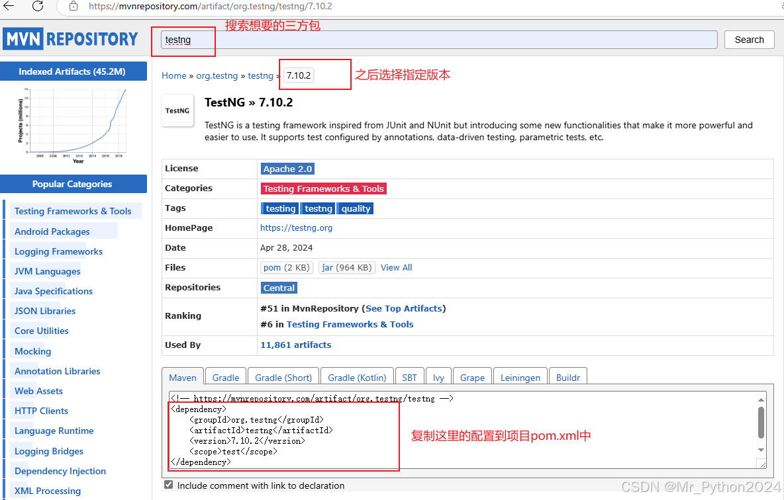Click the Apr 28, 2024 date value
This screenshot has height=500, width=784.
tap(287, 248)
